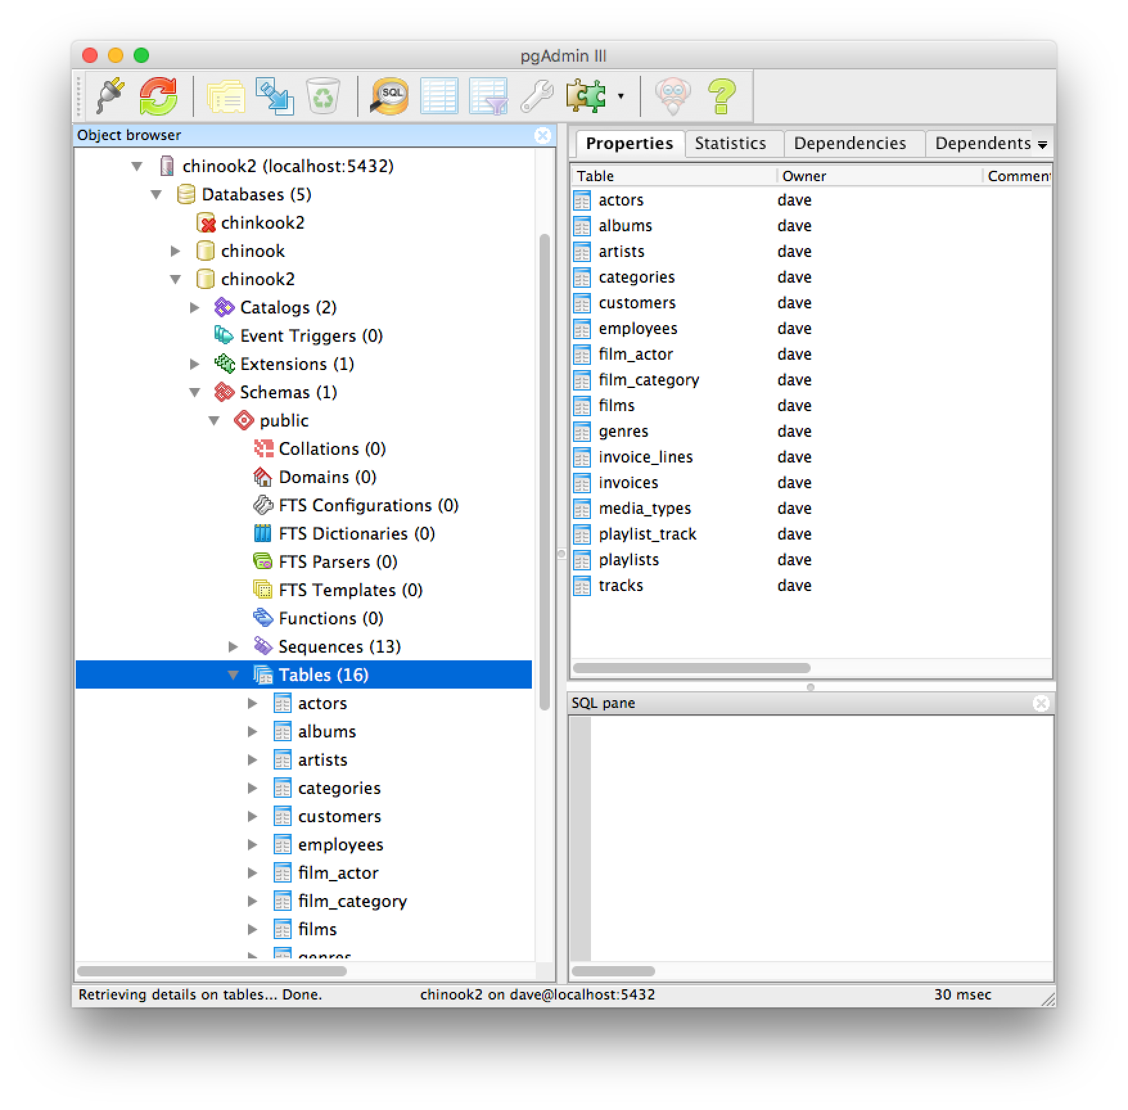View the data in the selected table

(x=438, y=95)
